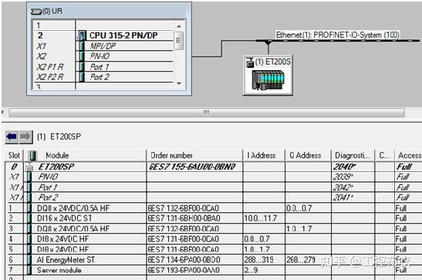Viewport: 422px width, 280px height.
Task: Click module icon of rack Port 2 row
Action: tap(82, 77)
